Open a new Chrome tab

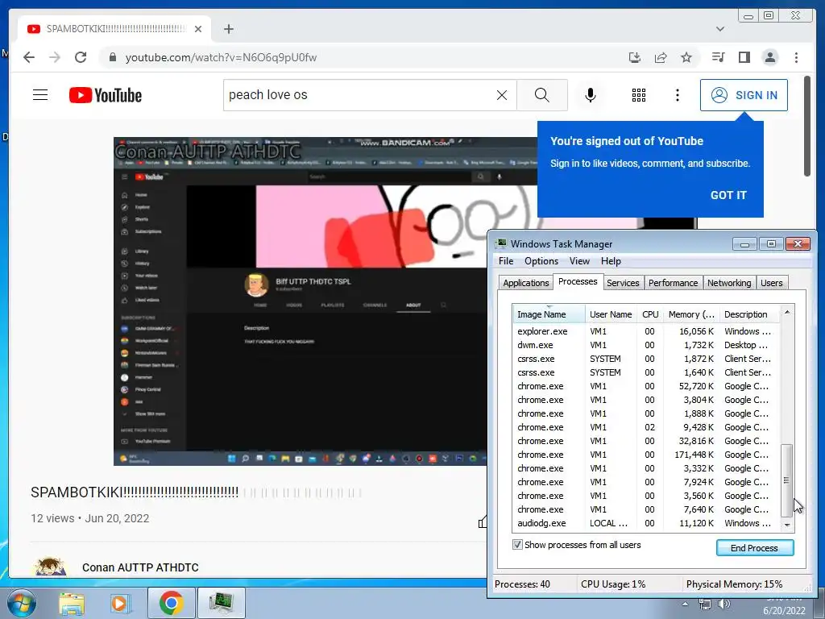pos(228,29)
